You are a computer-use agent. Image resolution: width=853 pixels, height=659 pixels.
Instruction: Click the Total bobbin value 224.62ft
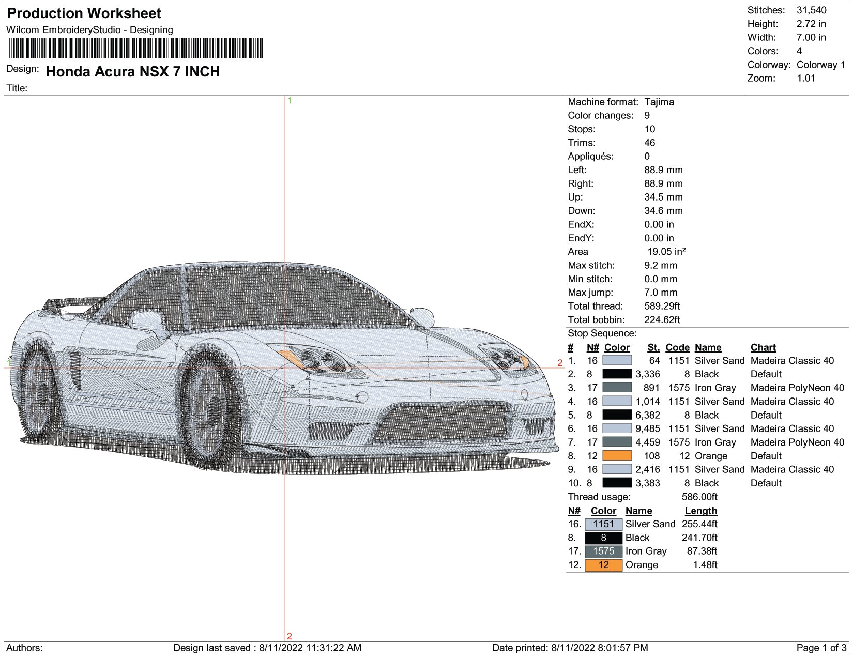pyautogui.click(x=662, y=319)
